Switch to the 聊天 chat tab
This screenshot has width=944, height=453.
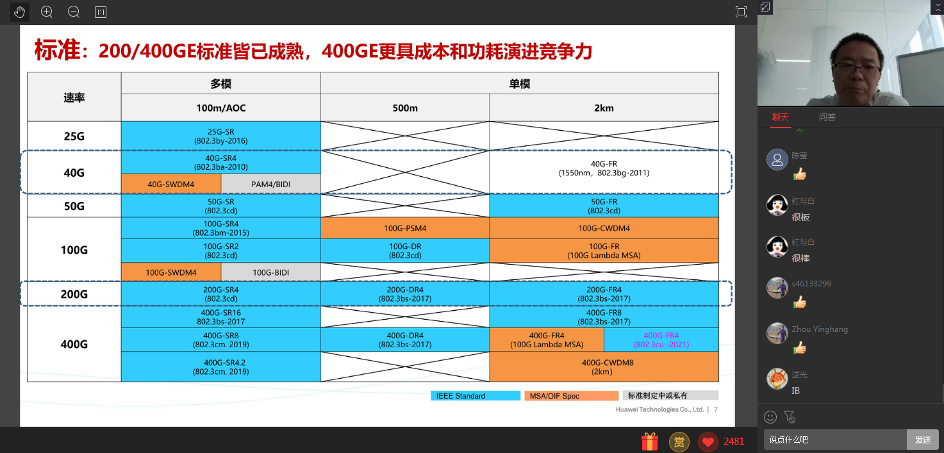point(780,117)
